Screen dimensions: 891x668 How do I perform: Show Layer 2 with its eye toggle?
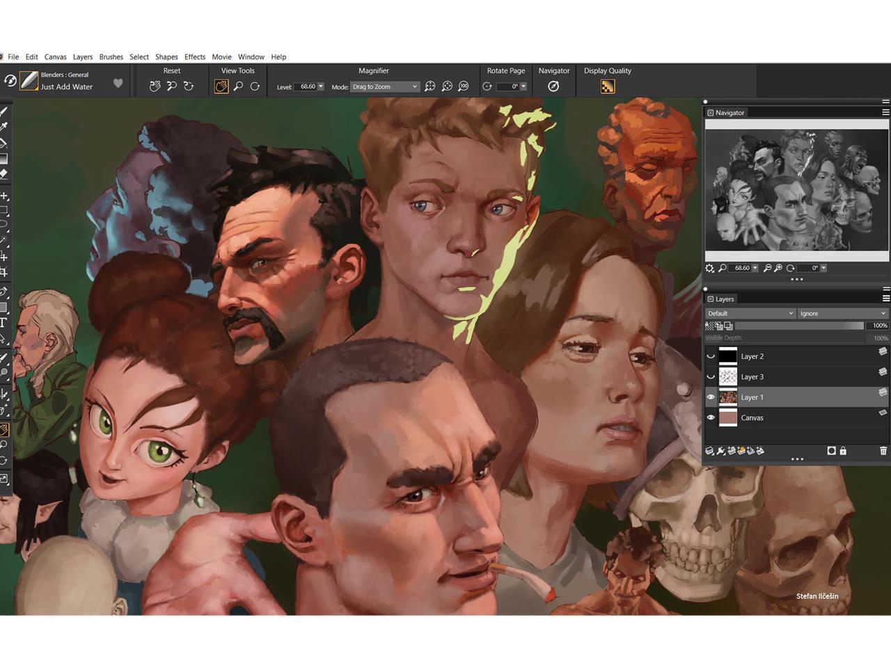711,356
